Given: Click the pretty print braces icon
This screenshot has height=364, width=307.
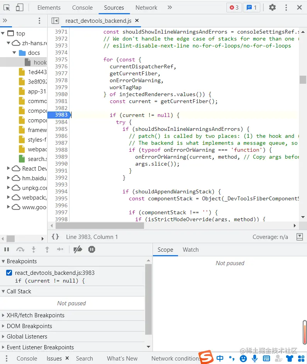Looking at the screenshot, I should (x=55, y=237).
